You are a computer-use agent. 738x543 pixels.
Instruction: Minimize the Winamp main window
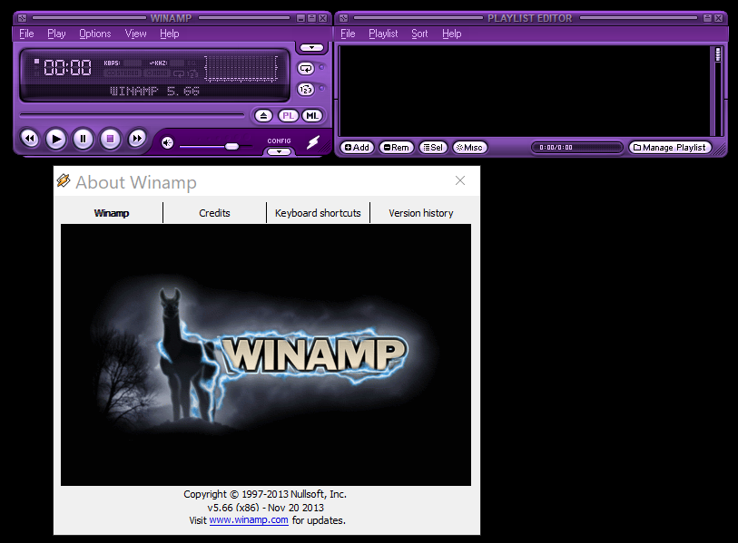300,18
